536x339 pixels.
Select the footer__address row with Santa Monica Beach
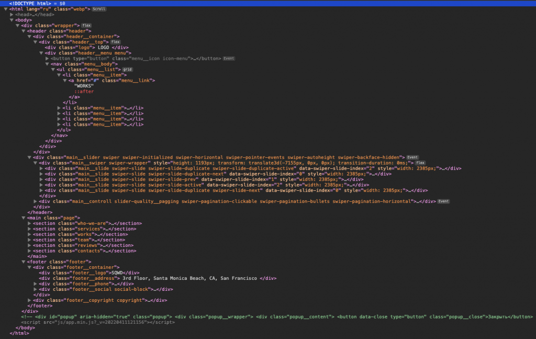tap(158, 278)
